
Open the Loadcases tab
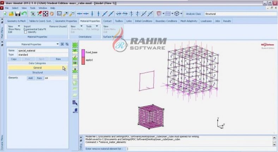pos(206,21)
